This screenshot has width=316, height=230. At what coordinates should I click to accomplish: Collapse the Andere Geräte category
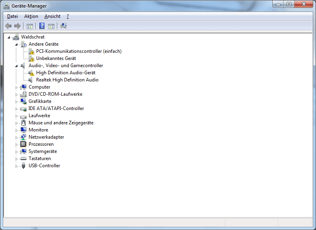16,44
